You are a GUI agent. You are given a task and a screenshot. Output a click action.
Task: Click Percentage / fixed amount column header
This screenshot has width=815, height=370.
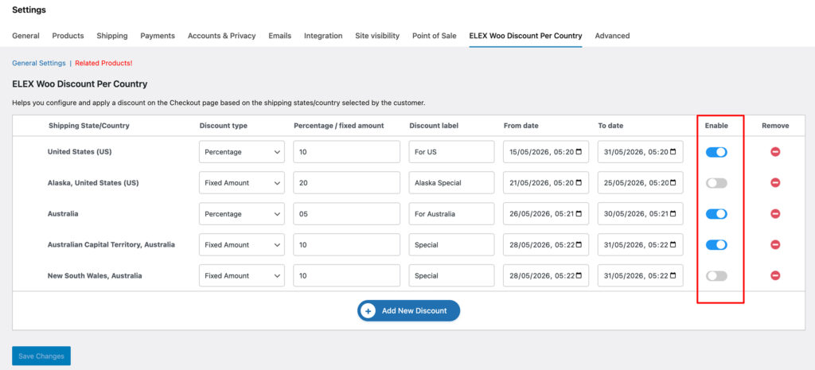pos(339,126)
